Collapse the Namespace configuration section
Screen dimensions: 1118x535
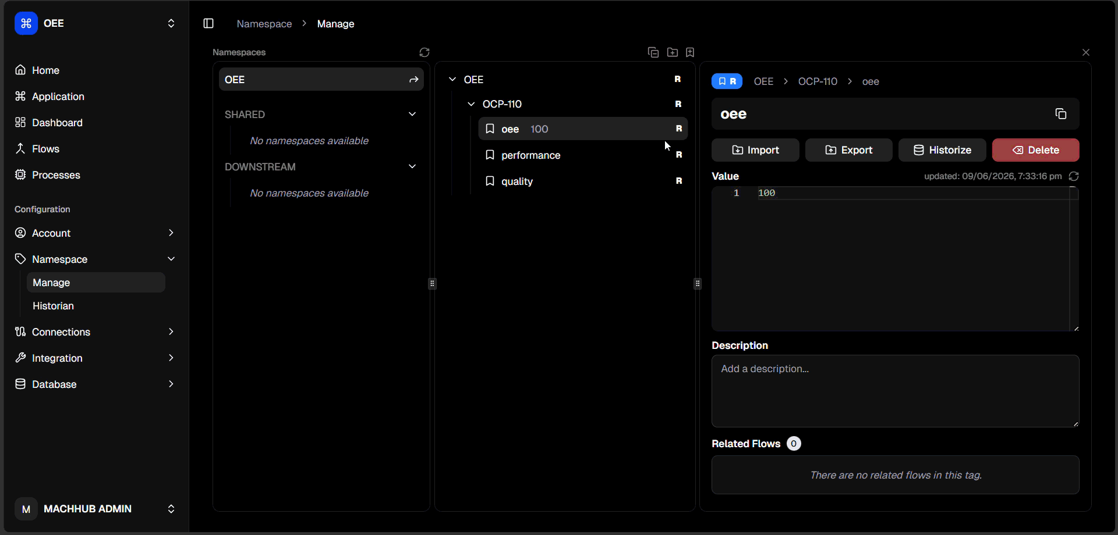[95, 259]
